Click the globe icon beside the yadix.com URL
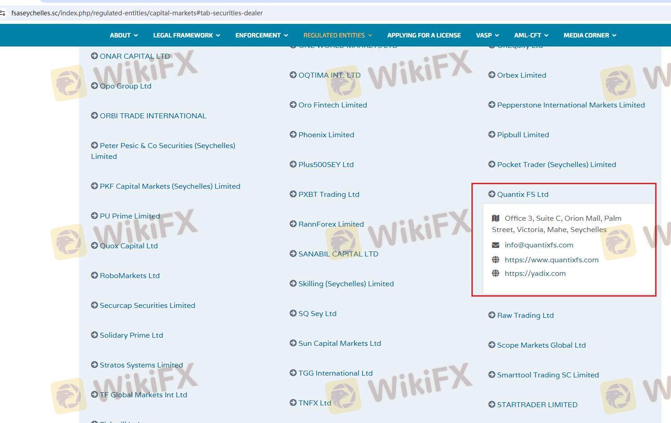 (x=495, y=274)
